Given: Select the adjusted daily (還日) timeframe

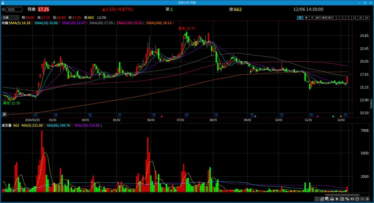Looking at the screenshot, I should click(x=318, y=18).
